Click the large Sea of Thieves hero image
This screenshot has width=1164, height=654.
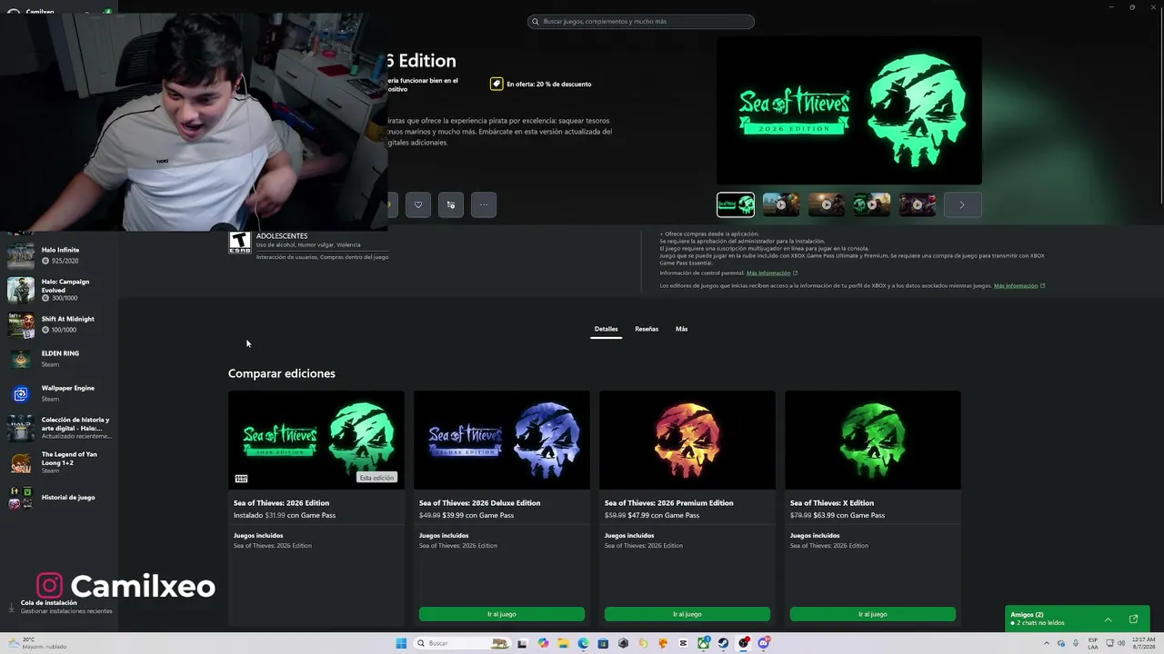click(849, 110)
